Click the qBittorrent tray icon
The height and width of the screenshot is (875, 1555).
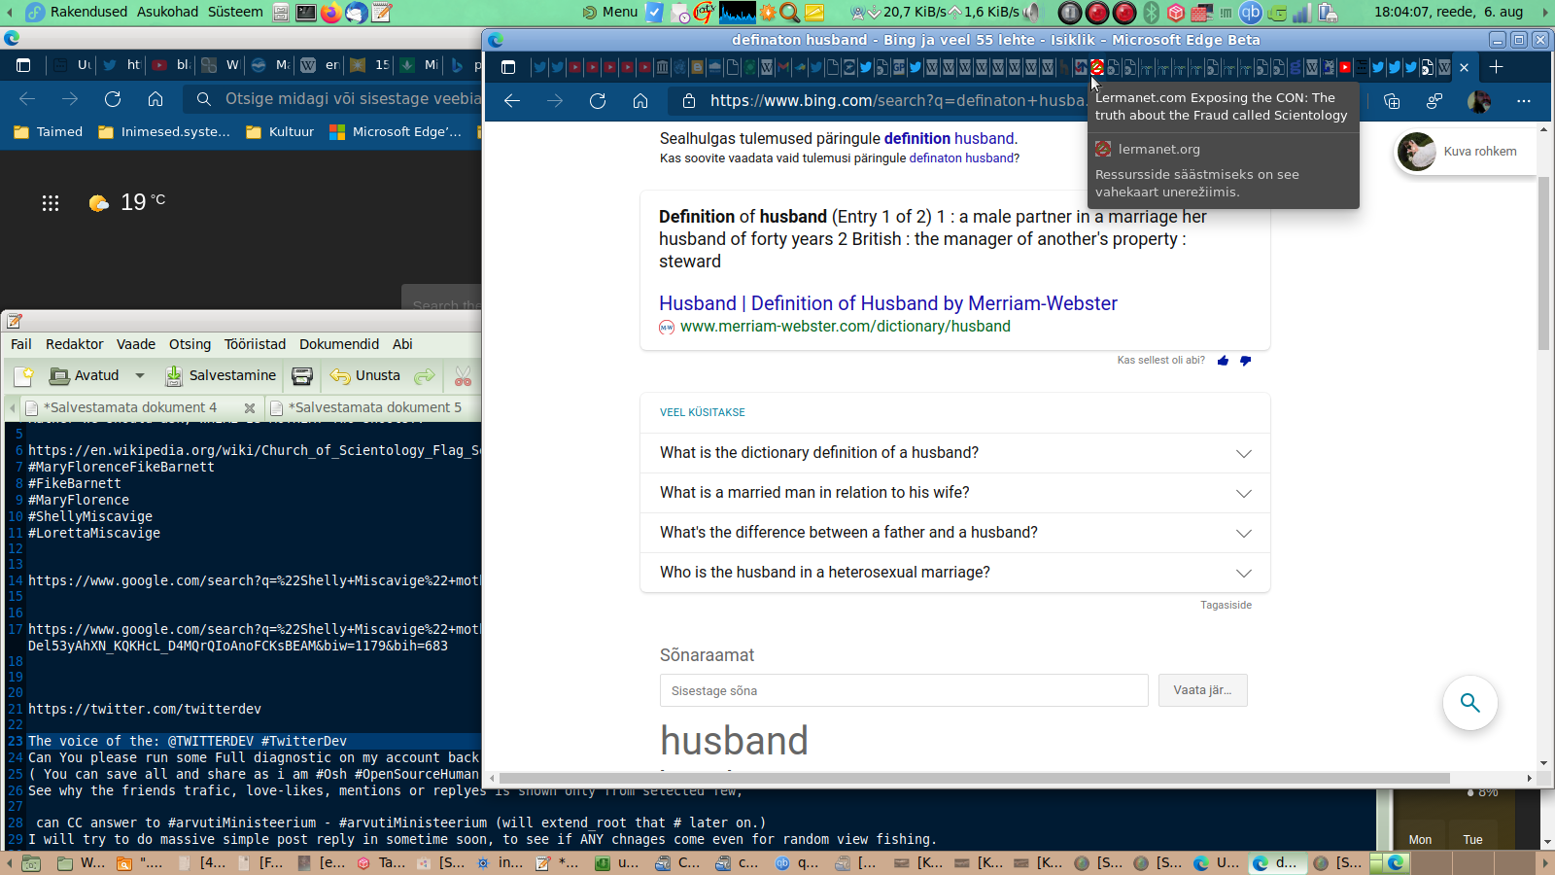[1251, 13]
